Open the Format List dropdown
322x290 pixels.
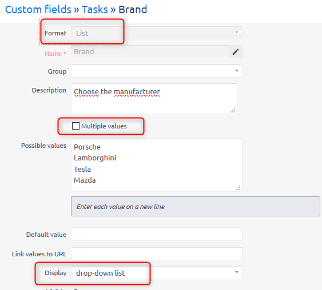pos(157,33)
